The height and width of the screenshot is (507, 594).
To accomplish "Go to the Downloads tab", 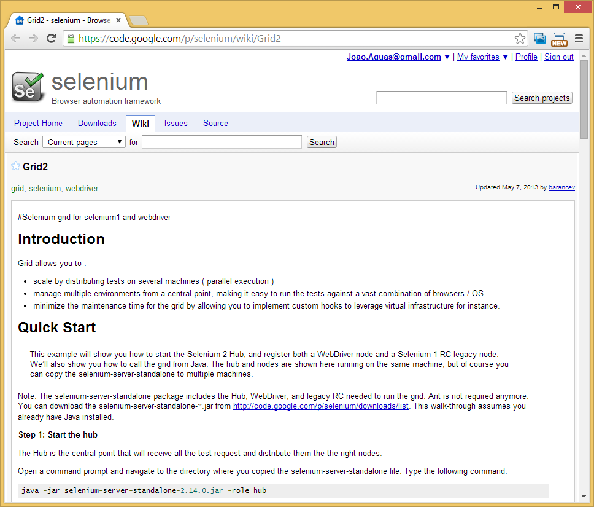I will tap(97, 124).
